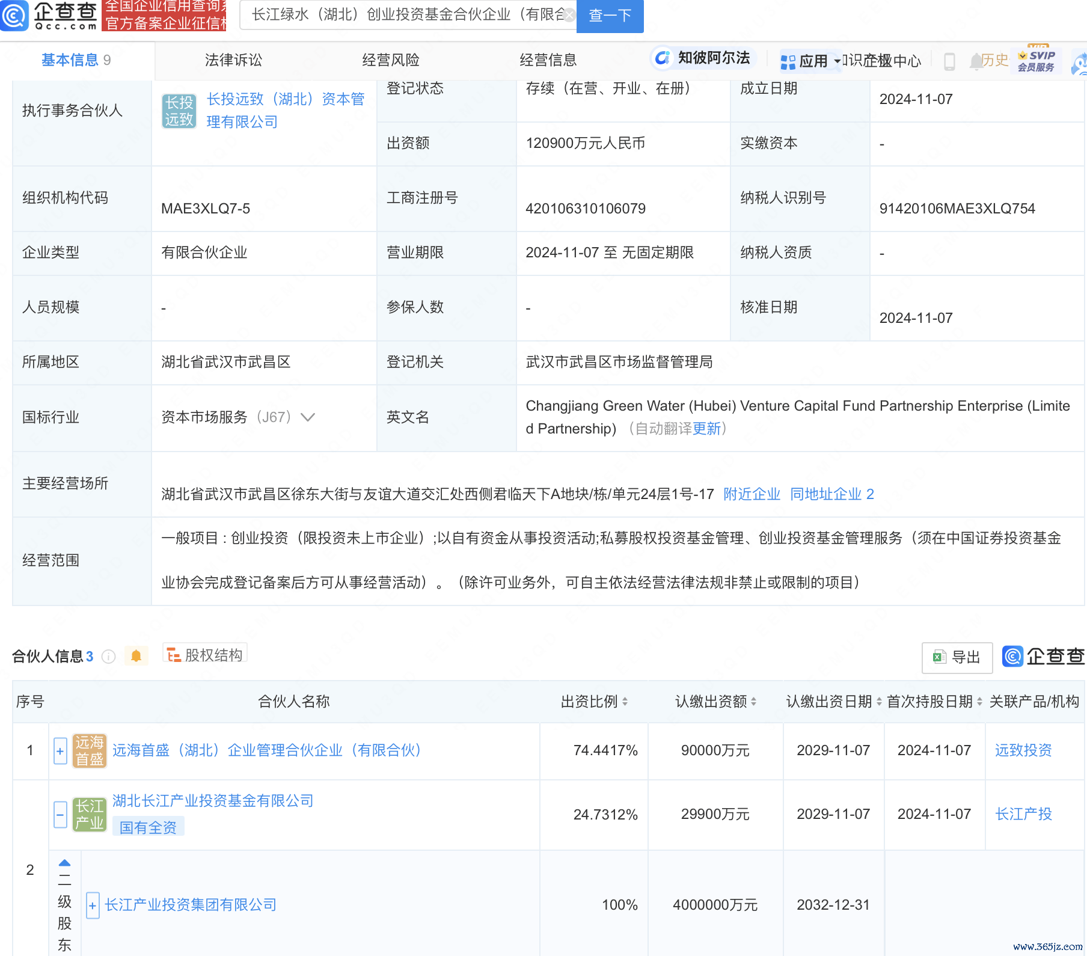This screenshot has height=956, width=1087.
Task: Switch to 法律诉讼 tab
Action: 233,60
